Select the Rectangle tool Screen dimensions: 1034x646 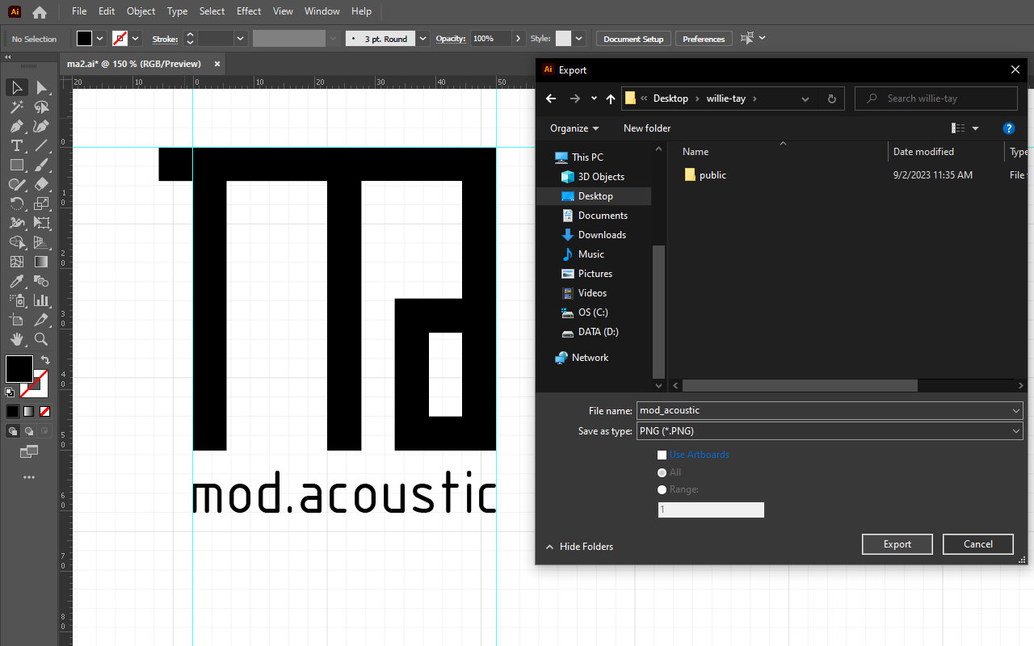coord(17,165)
